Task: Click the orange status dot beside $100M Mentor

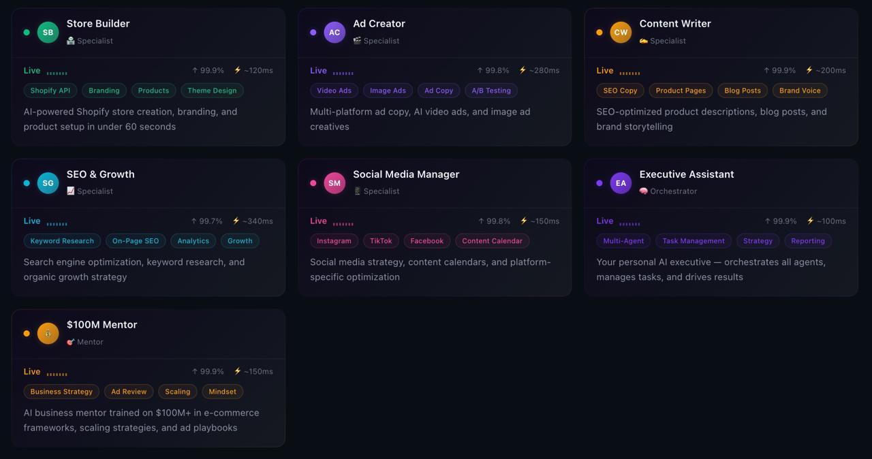Action: [x=27, y=333]
